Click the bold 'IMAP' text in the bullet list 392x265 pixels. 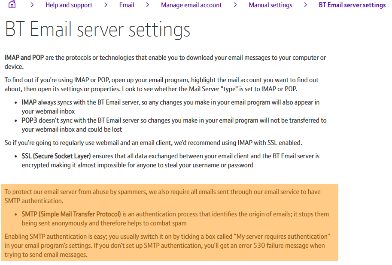(x=29, y=102)
